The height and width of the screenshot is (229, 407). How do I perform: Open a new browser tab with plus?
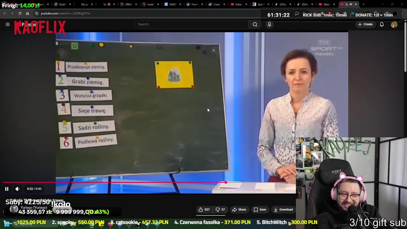363,4
